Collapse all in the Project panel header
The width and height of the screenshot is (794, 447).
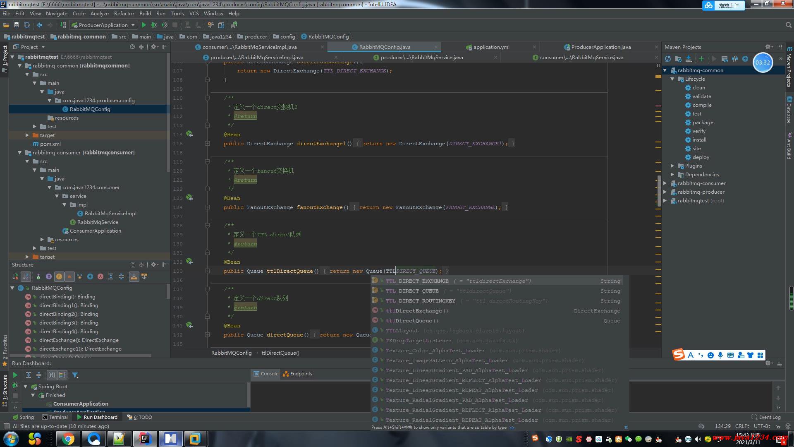pyautogui.click(x=141, y=47)
